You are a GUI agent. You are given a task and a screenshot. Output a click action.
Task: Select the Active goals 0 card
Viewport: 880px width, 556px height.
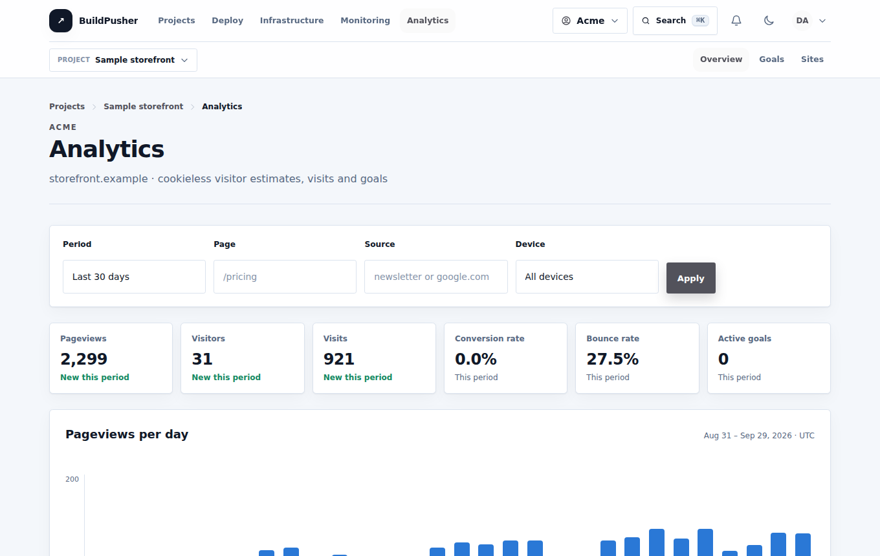pos(769,358)
